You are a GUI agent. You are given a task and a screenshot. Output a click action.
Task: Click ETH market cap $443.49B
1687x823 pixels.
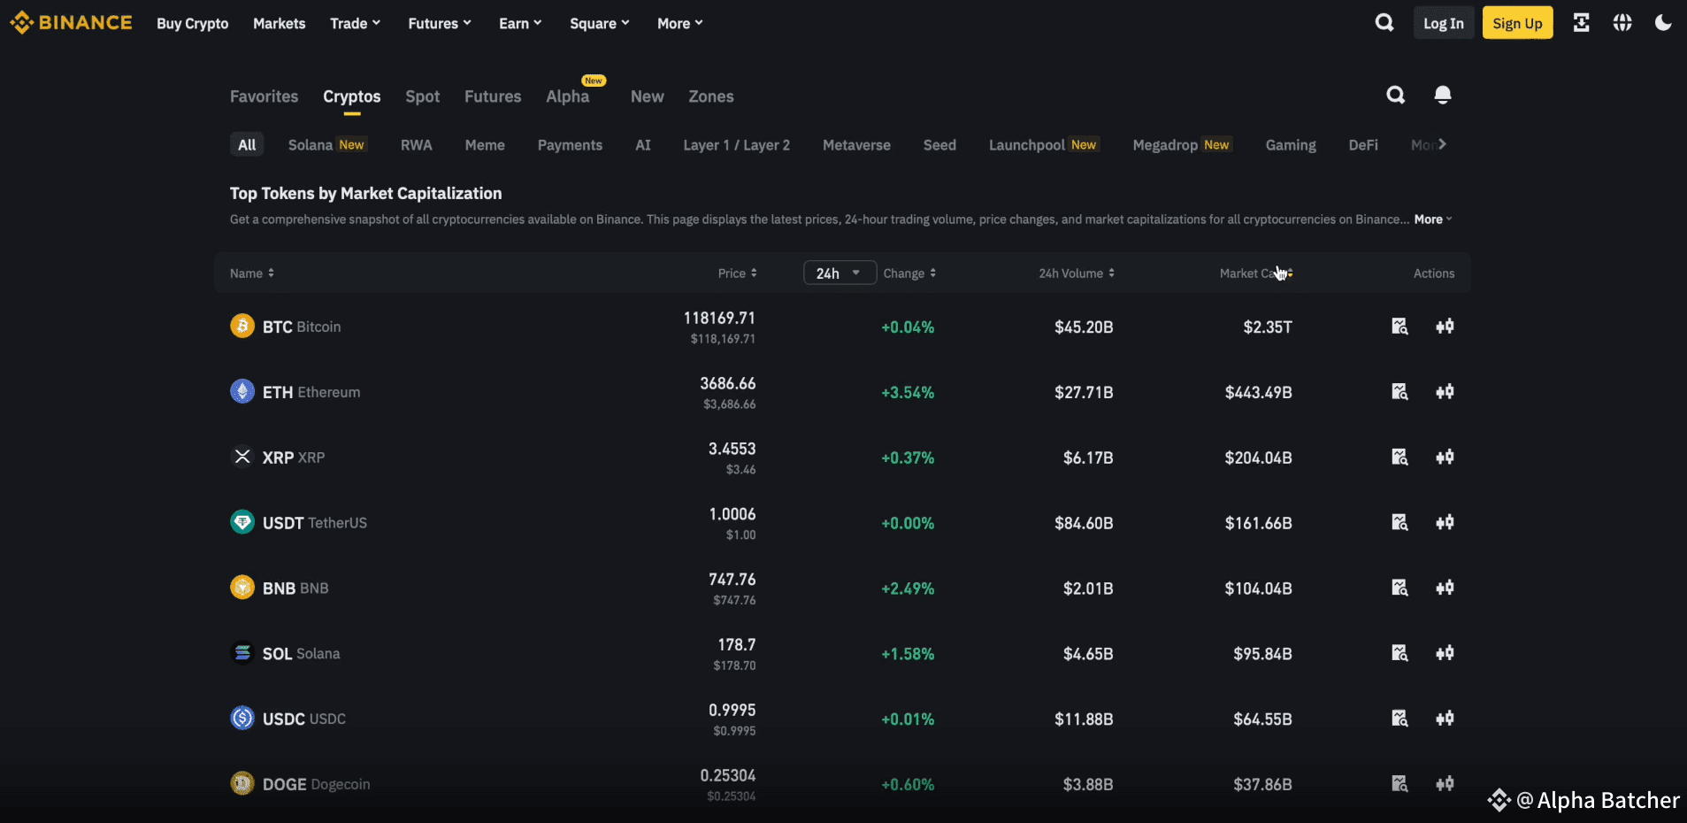tap(1258, 392)
